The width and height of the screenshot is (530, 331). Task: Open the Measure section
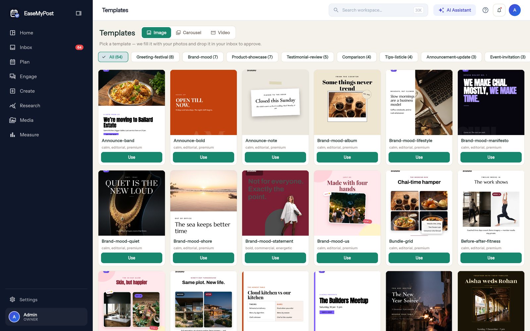(x=46, y=135)
